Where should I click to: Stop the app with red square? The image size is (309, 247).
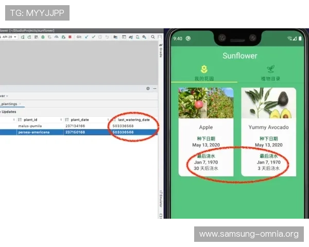click(x=70, y=37)
